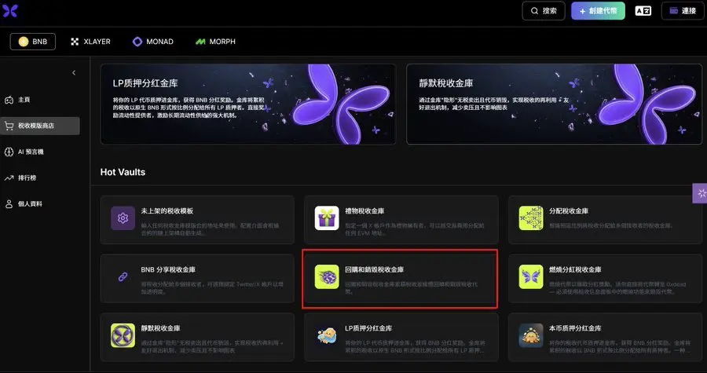707x373 pixels.
Task: Collapse the sidebar with the chevron arrow
Action: point(74,72)
